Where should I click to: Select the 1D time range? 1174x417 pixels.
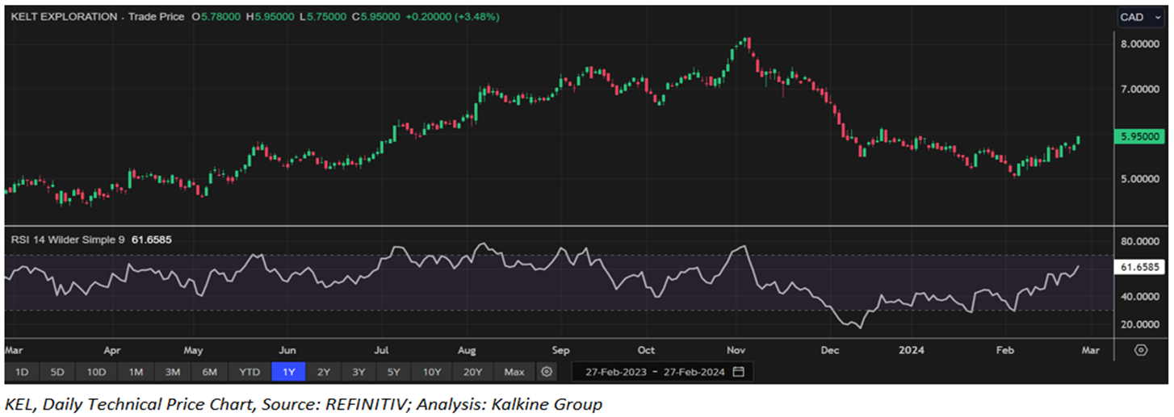(22, 372)
